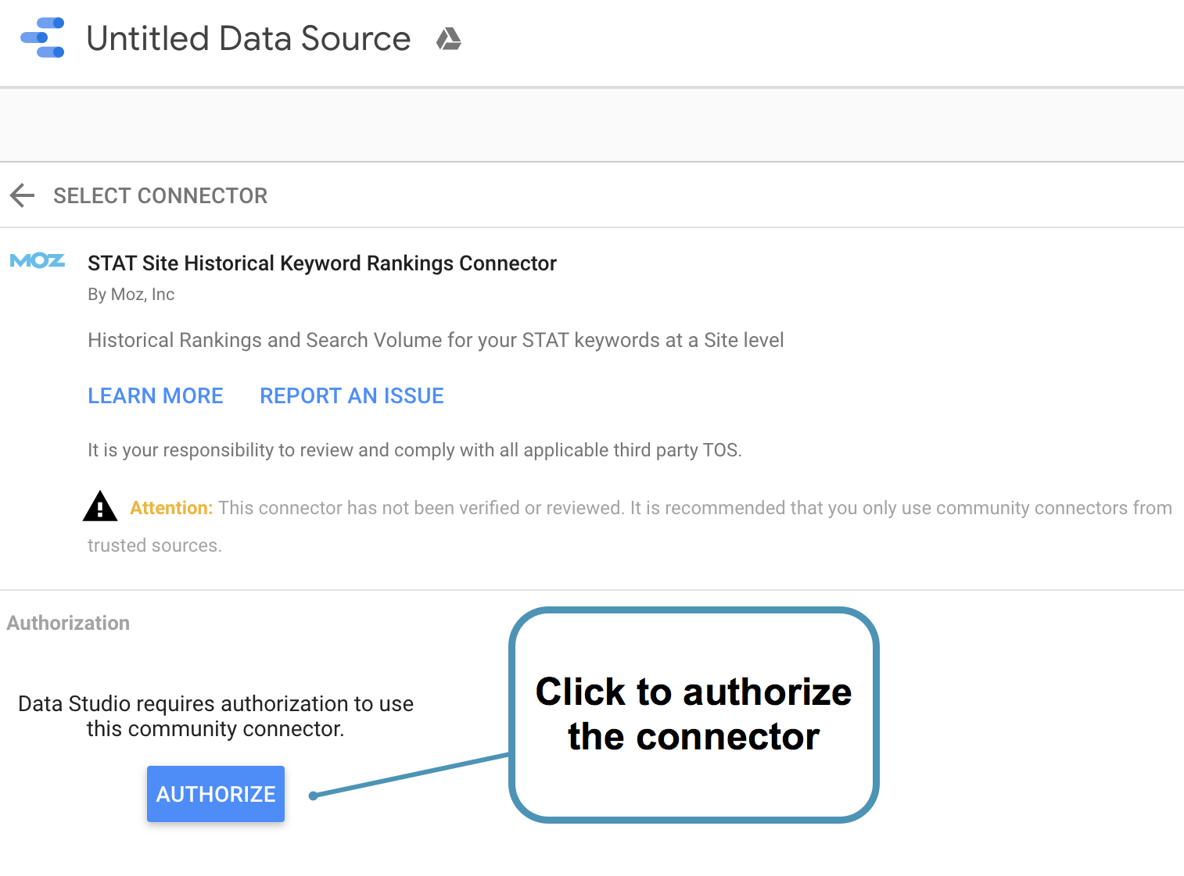Screen dimensions: 1184x876
Task: Click the back arrow to return to connectors
Action: tap(22, 195)
